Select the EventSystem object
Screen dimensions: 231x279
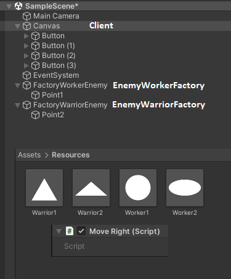coord(56,75)
